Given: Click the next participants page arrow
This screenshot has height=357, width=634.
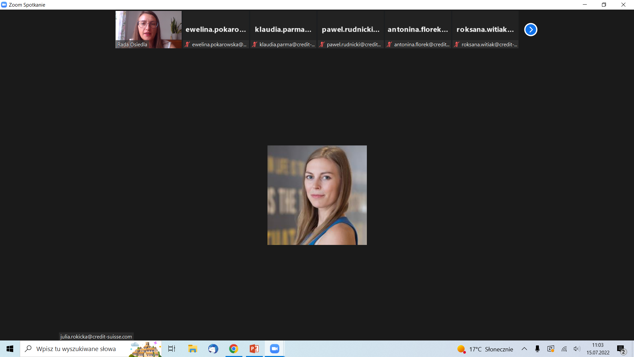Looking at the screenshot, I should pyautogui.click(x=531, y=29).
